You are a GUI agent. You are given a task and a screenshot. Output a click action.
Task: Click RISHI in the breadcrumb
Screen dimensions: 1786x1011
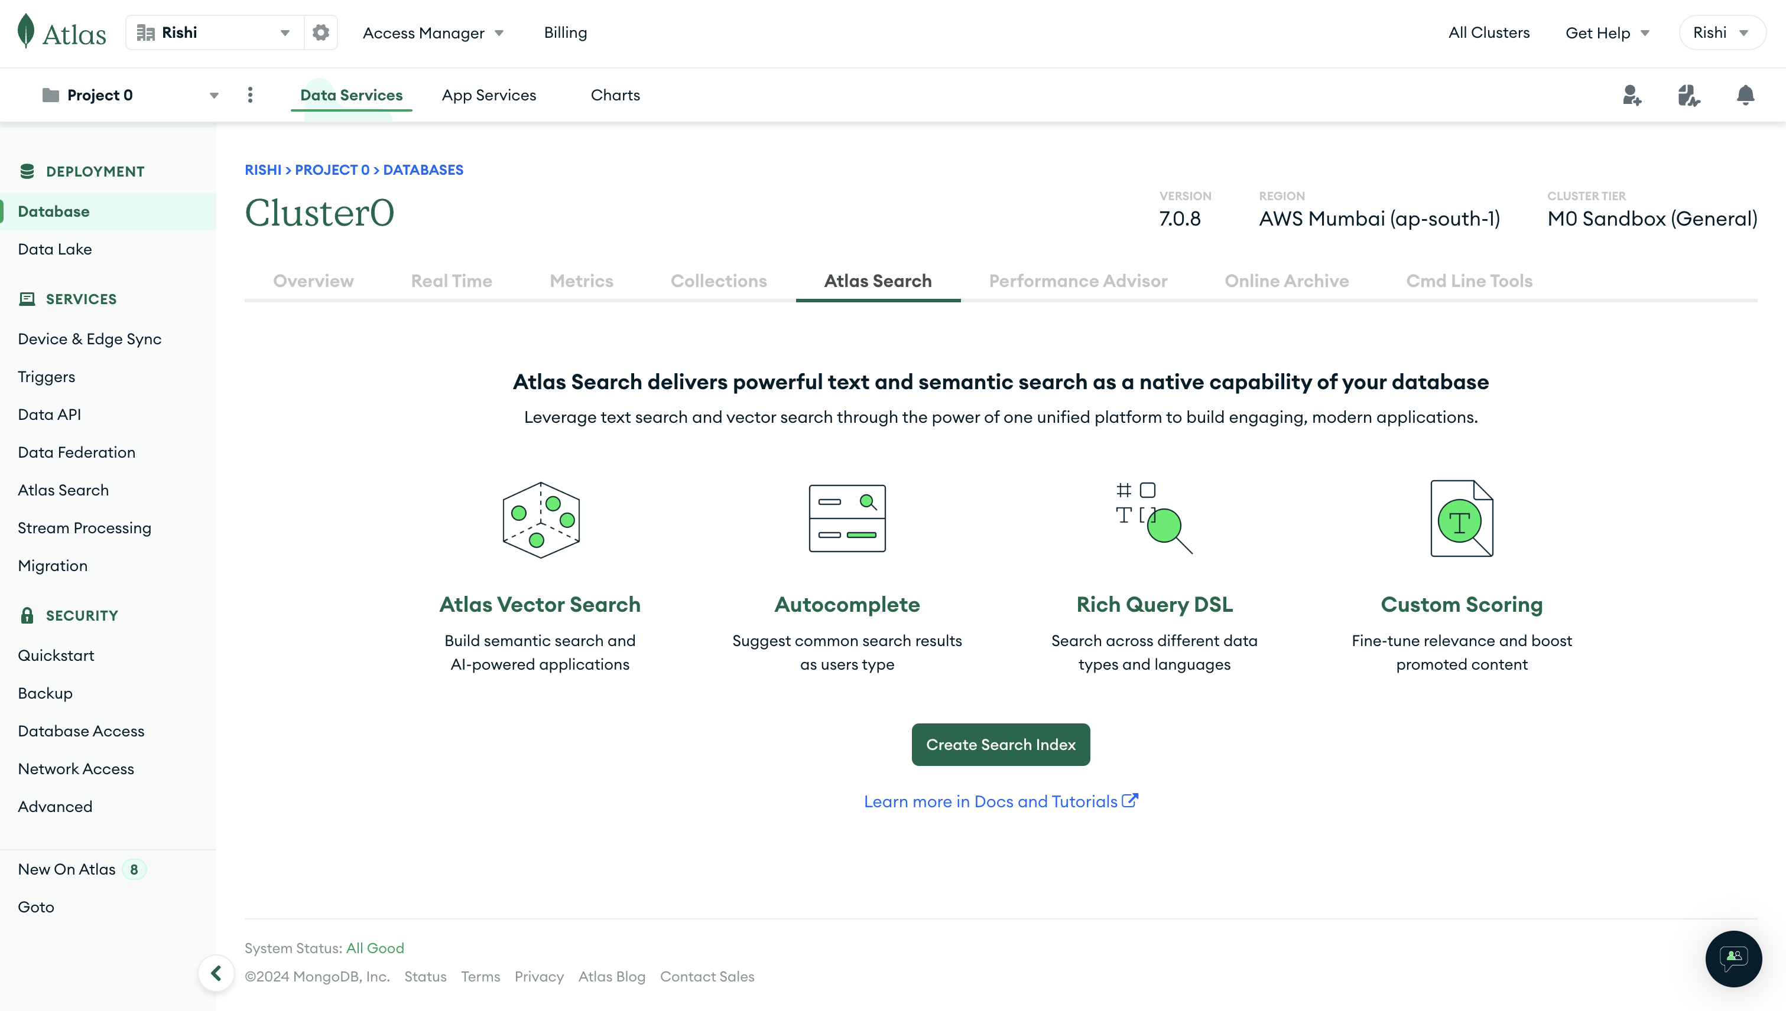(262, 170)
